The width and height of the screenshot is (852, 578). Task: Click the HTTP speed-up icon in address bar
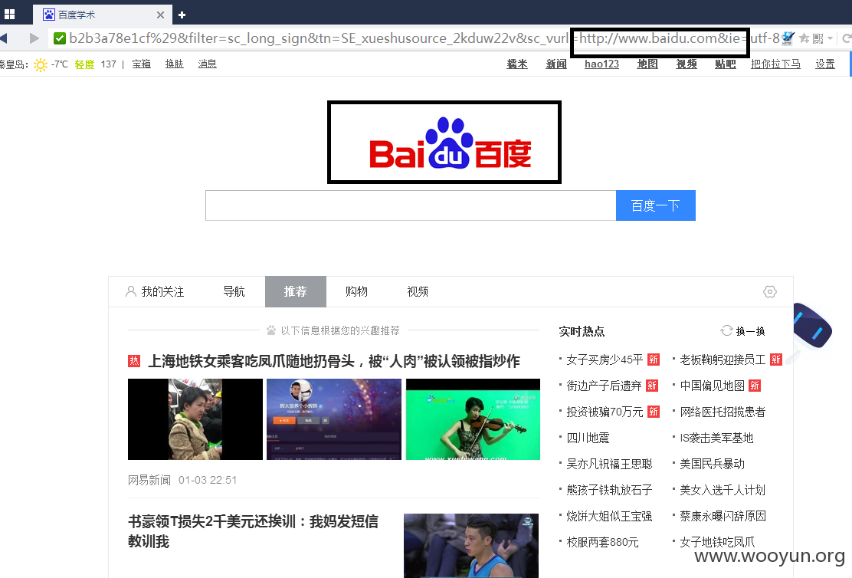788,38
